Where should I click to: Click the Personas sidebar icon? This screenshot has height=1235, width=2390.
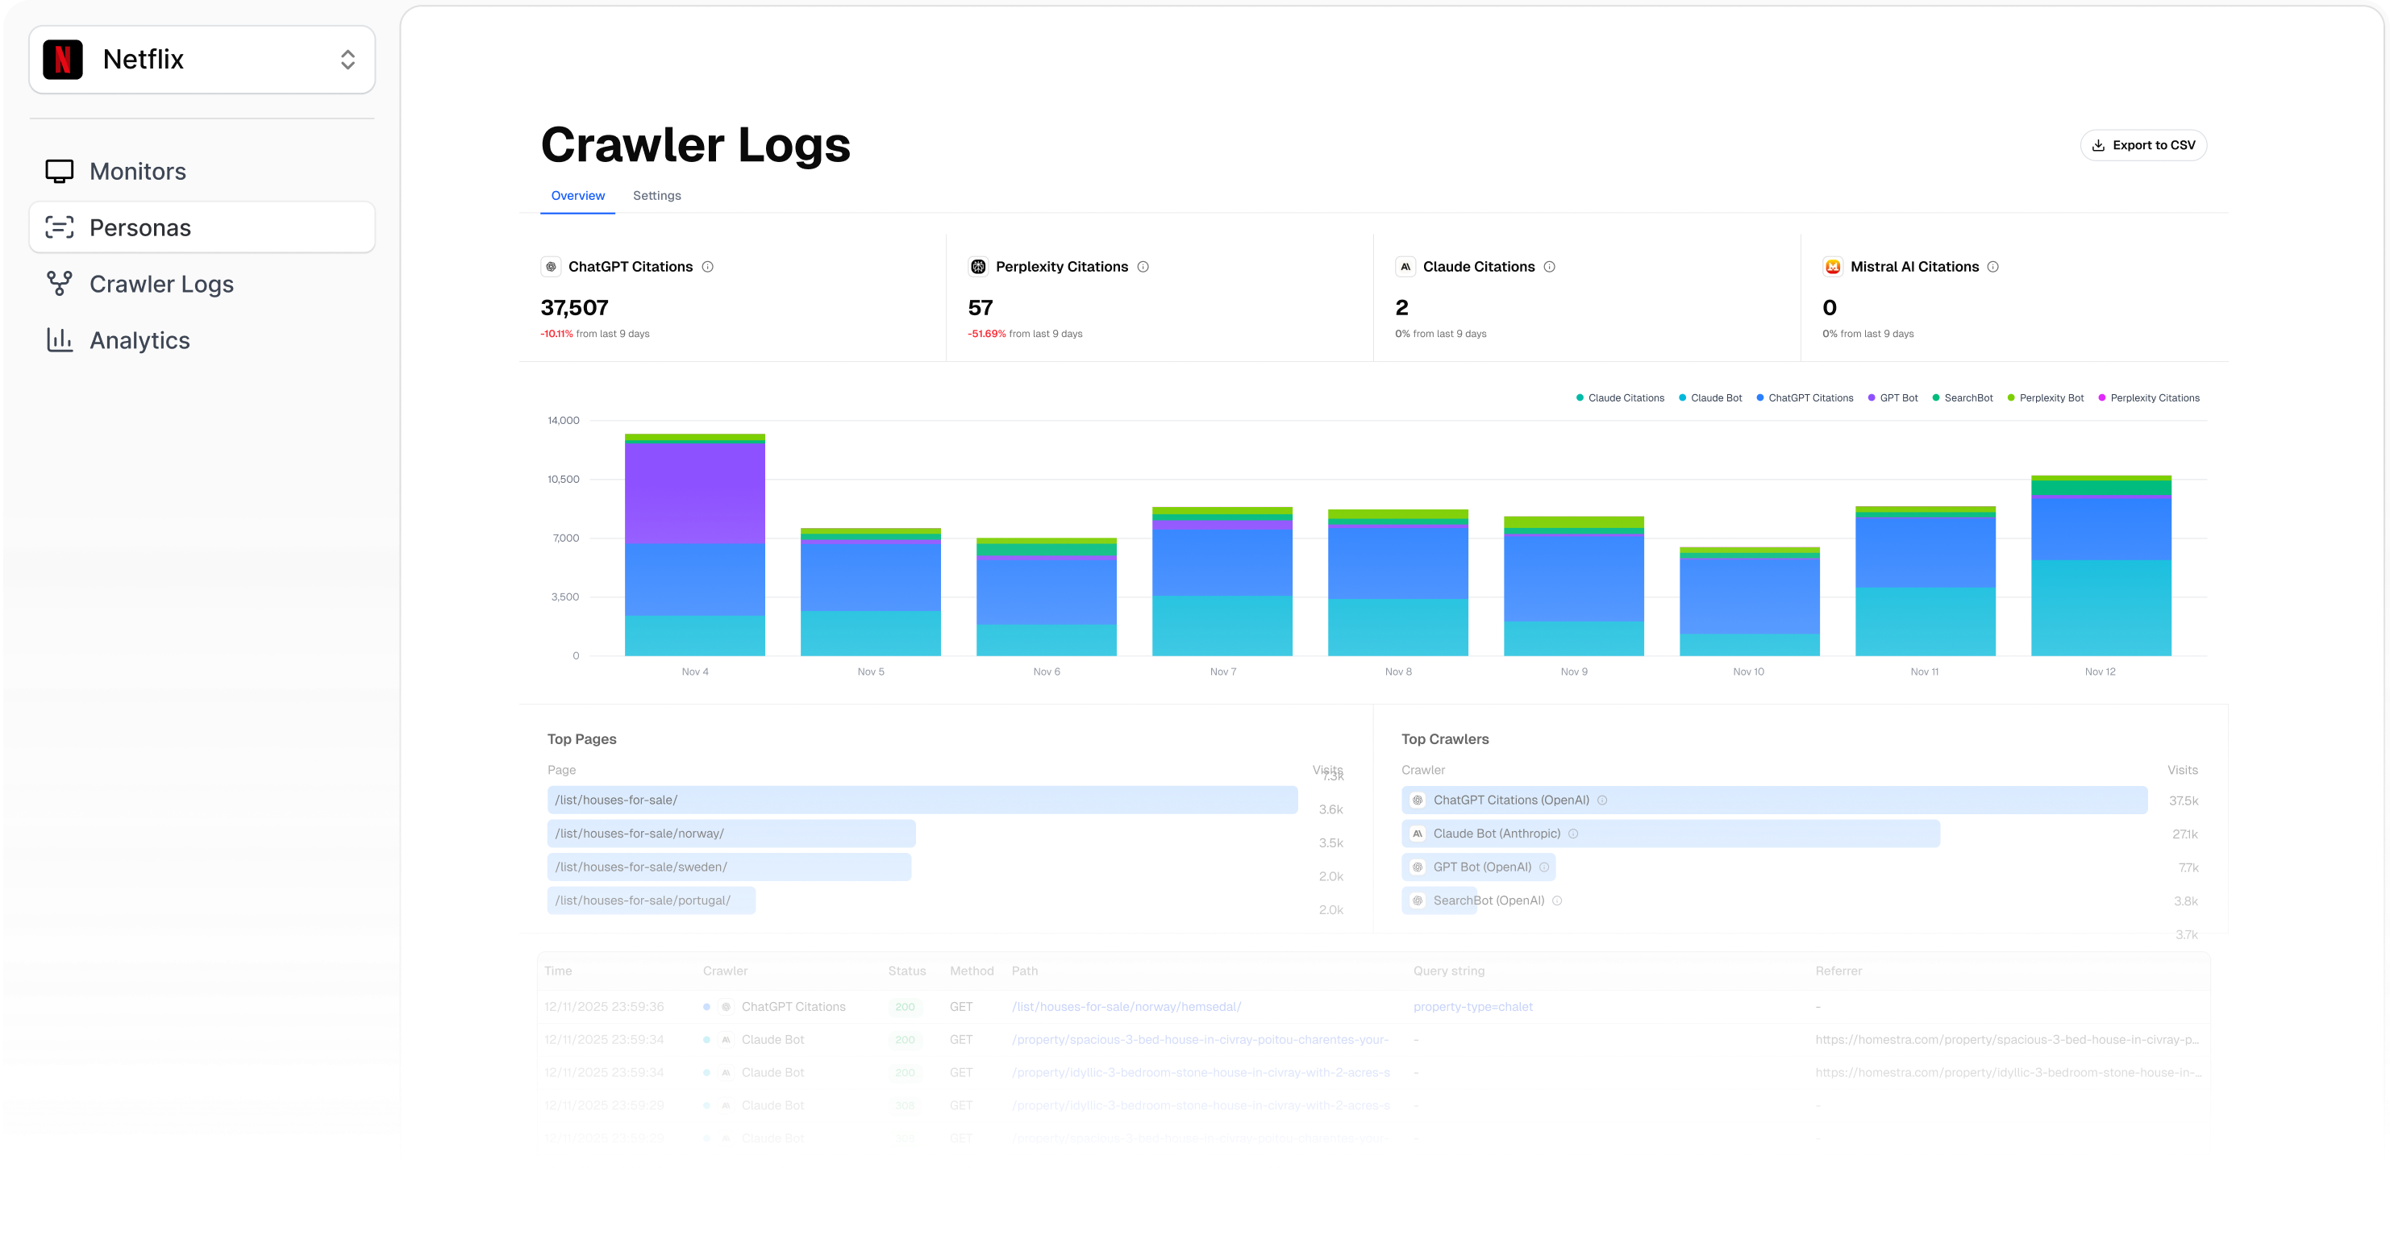click(60, 227)
